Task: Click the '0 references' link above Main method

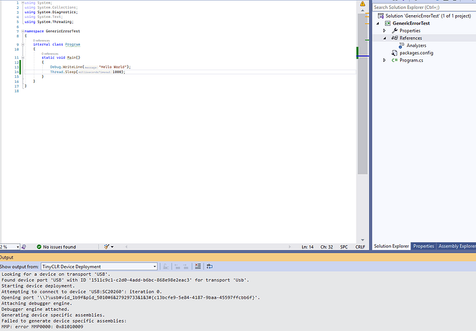Action: pos(50,54)
